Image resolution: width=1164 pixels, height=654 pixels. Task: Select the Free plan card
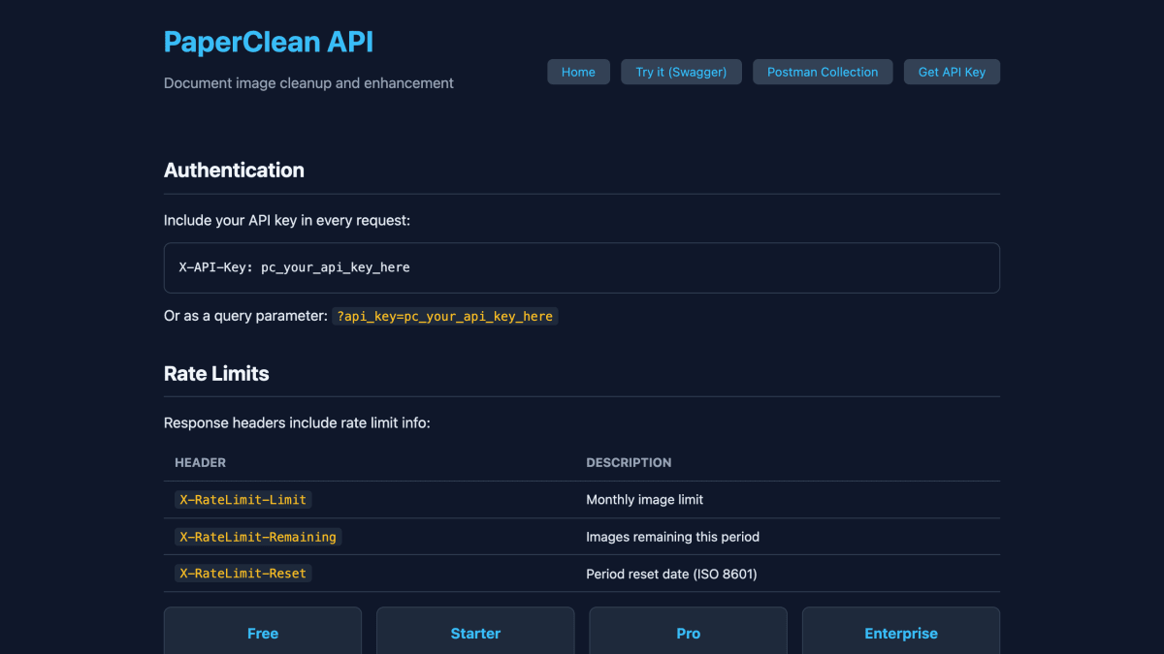[x=263, y=631]
